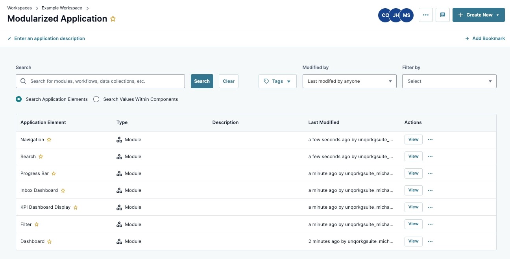This screenshot has height=259, width=510.
Task: Click the star to favorite the Navigation module
Action: pos(49,139)
